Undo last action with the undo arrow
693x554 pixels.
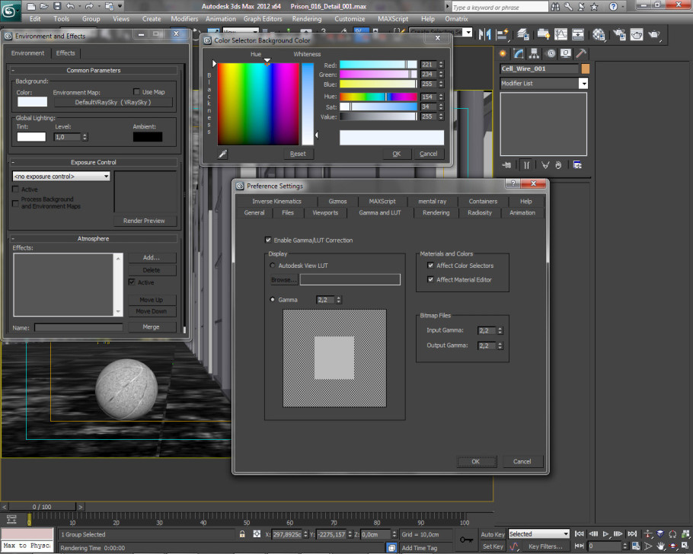(x=70, y=6)
